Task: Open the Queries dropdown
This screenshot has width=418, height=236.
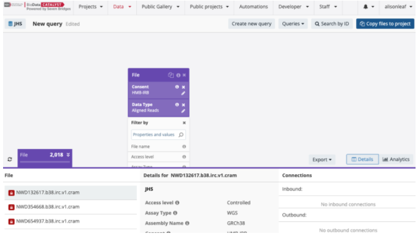Action: pyautogui.click(x=293, y=24)
